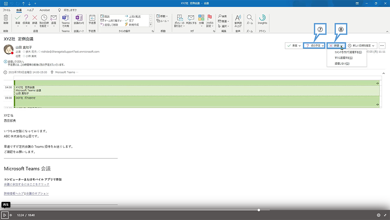Select the 会議 ribbon tab
This screenshot has height=220, width=390.
(19, 10)
